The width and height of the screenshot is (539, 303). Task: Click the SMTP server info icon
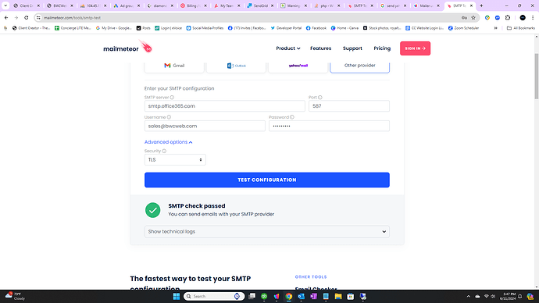pyautogui.click(x=172, y=98)
